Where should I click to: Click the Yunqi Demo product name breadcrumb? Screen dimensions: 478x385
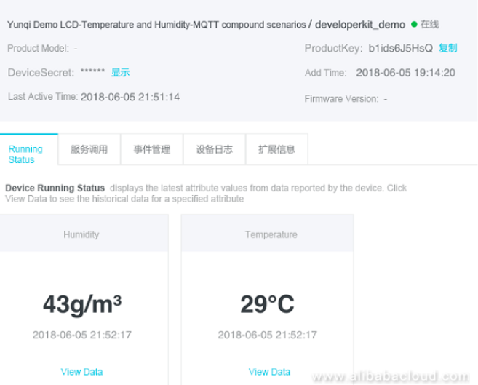[x=156, y=25]
